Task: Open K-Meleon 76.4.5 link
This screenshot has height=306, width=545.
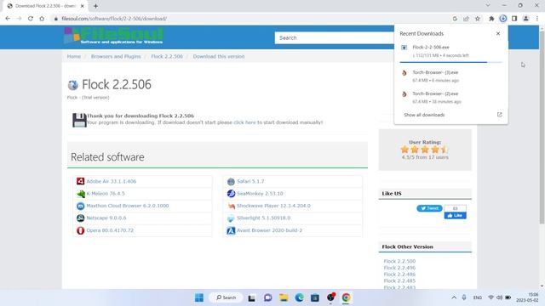Action: point(106,194)
